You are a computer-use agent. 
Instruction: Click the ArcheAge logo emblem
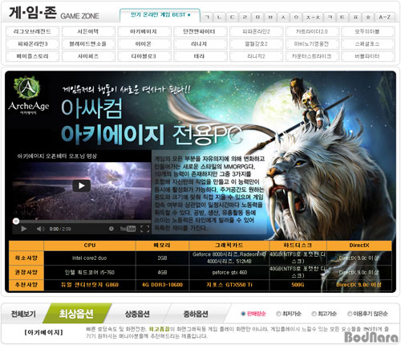click(x=27, y=88)
